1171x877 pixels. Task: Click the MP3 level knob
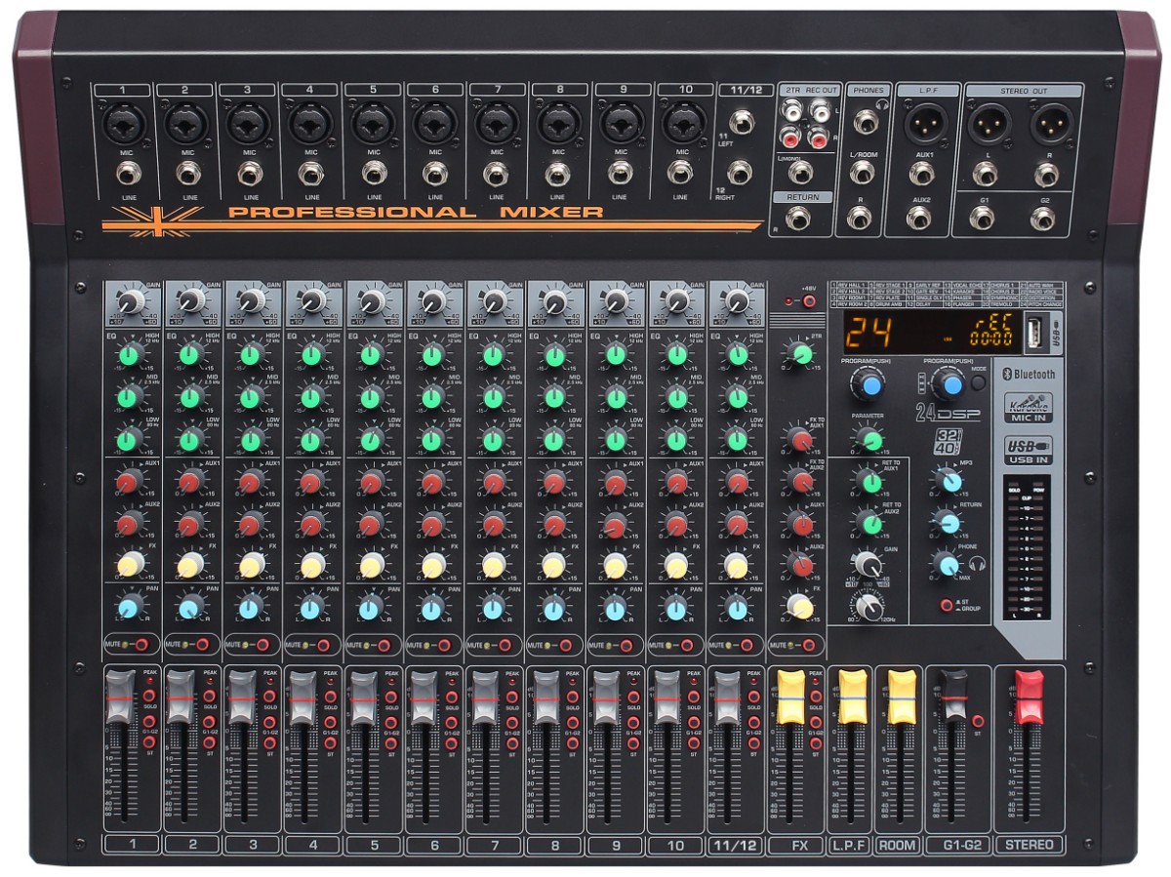pos(948,481)
